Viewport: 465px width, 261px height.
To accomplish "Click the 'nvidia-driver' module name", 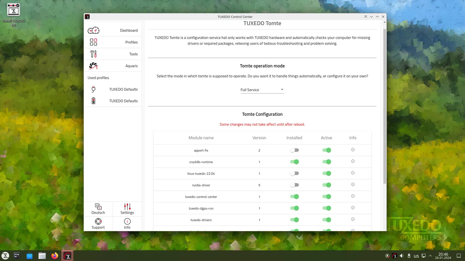I will [x=201, y=185].
